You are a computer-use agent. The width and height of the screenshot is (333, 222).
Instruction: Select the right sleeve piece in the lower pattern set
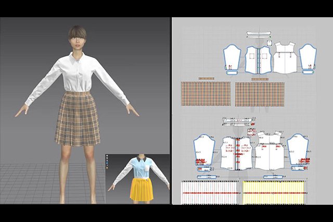(298, 150)
